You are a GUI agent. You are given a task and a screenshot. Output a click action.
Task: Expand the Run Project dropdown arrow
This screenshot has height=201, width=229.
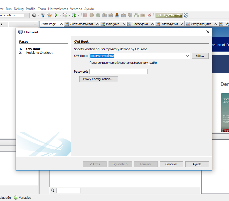coord(60,15)
